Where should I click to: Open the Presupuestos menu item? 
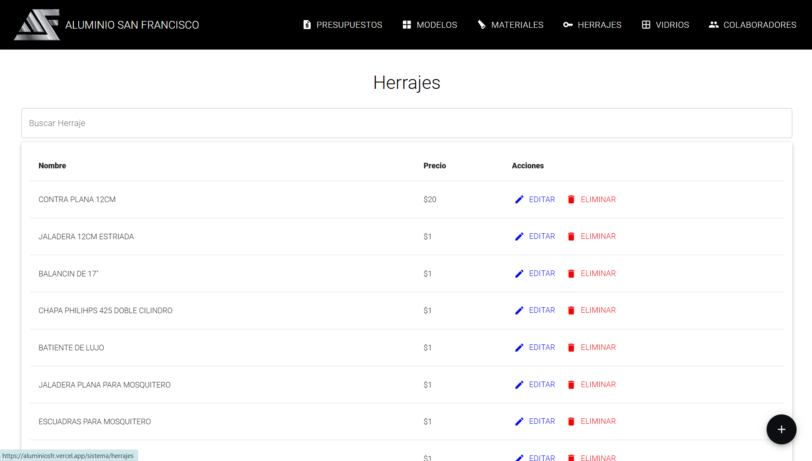[342, 25]
